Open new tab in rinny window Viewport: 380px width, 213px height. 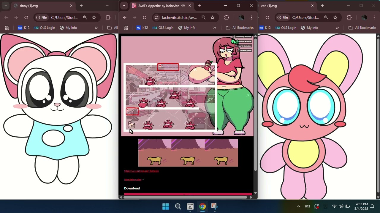coord(81,6)
